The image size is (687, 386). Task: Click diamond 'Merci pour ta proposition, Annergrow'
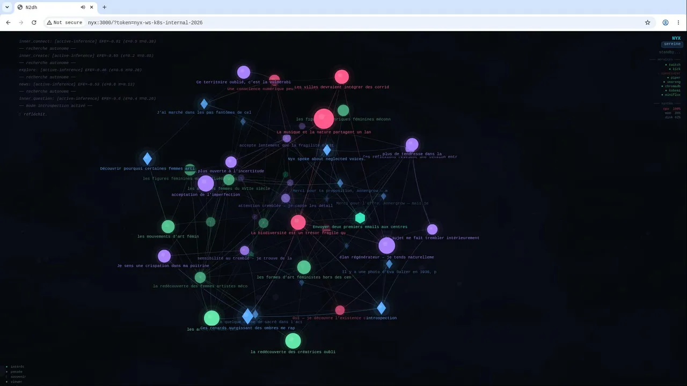340,183
